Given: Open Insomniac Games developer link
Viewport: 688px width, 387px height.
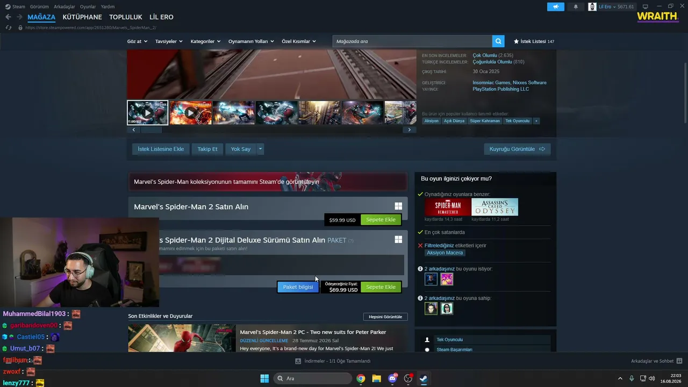Looking at the screenshot, I should coord(491,83).
